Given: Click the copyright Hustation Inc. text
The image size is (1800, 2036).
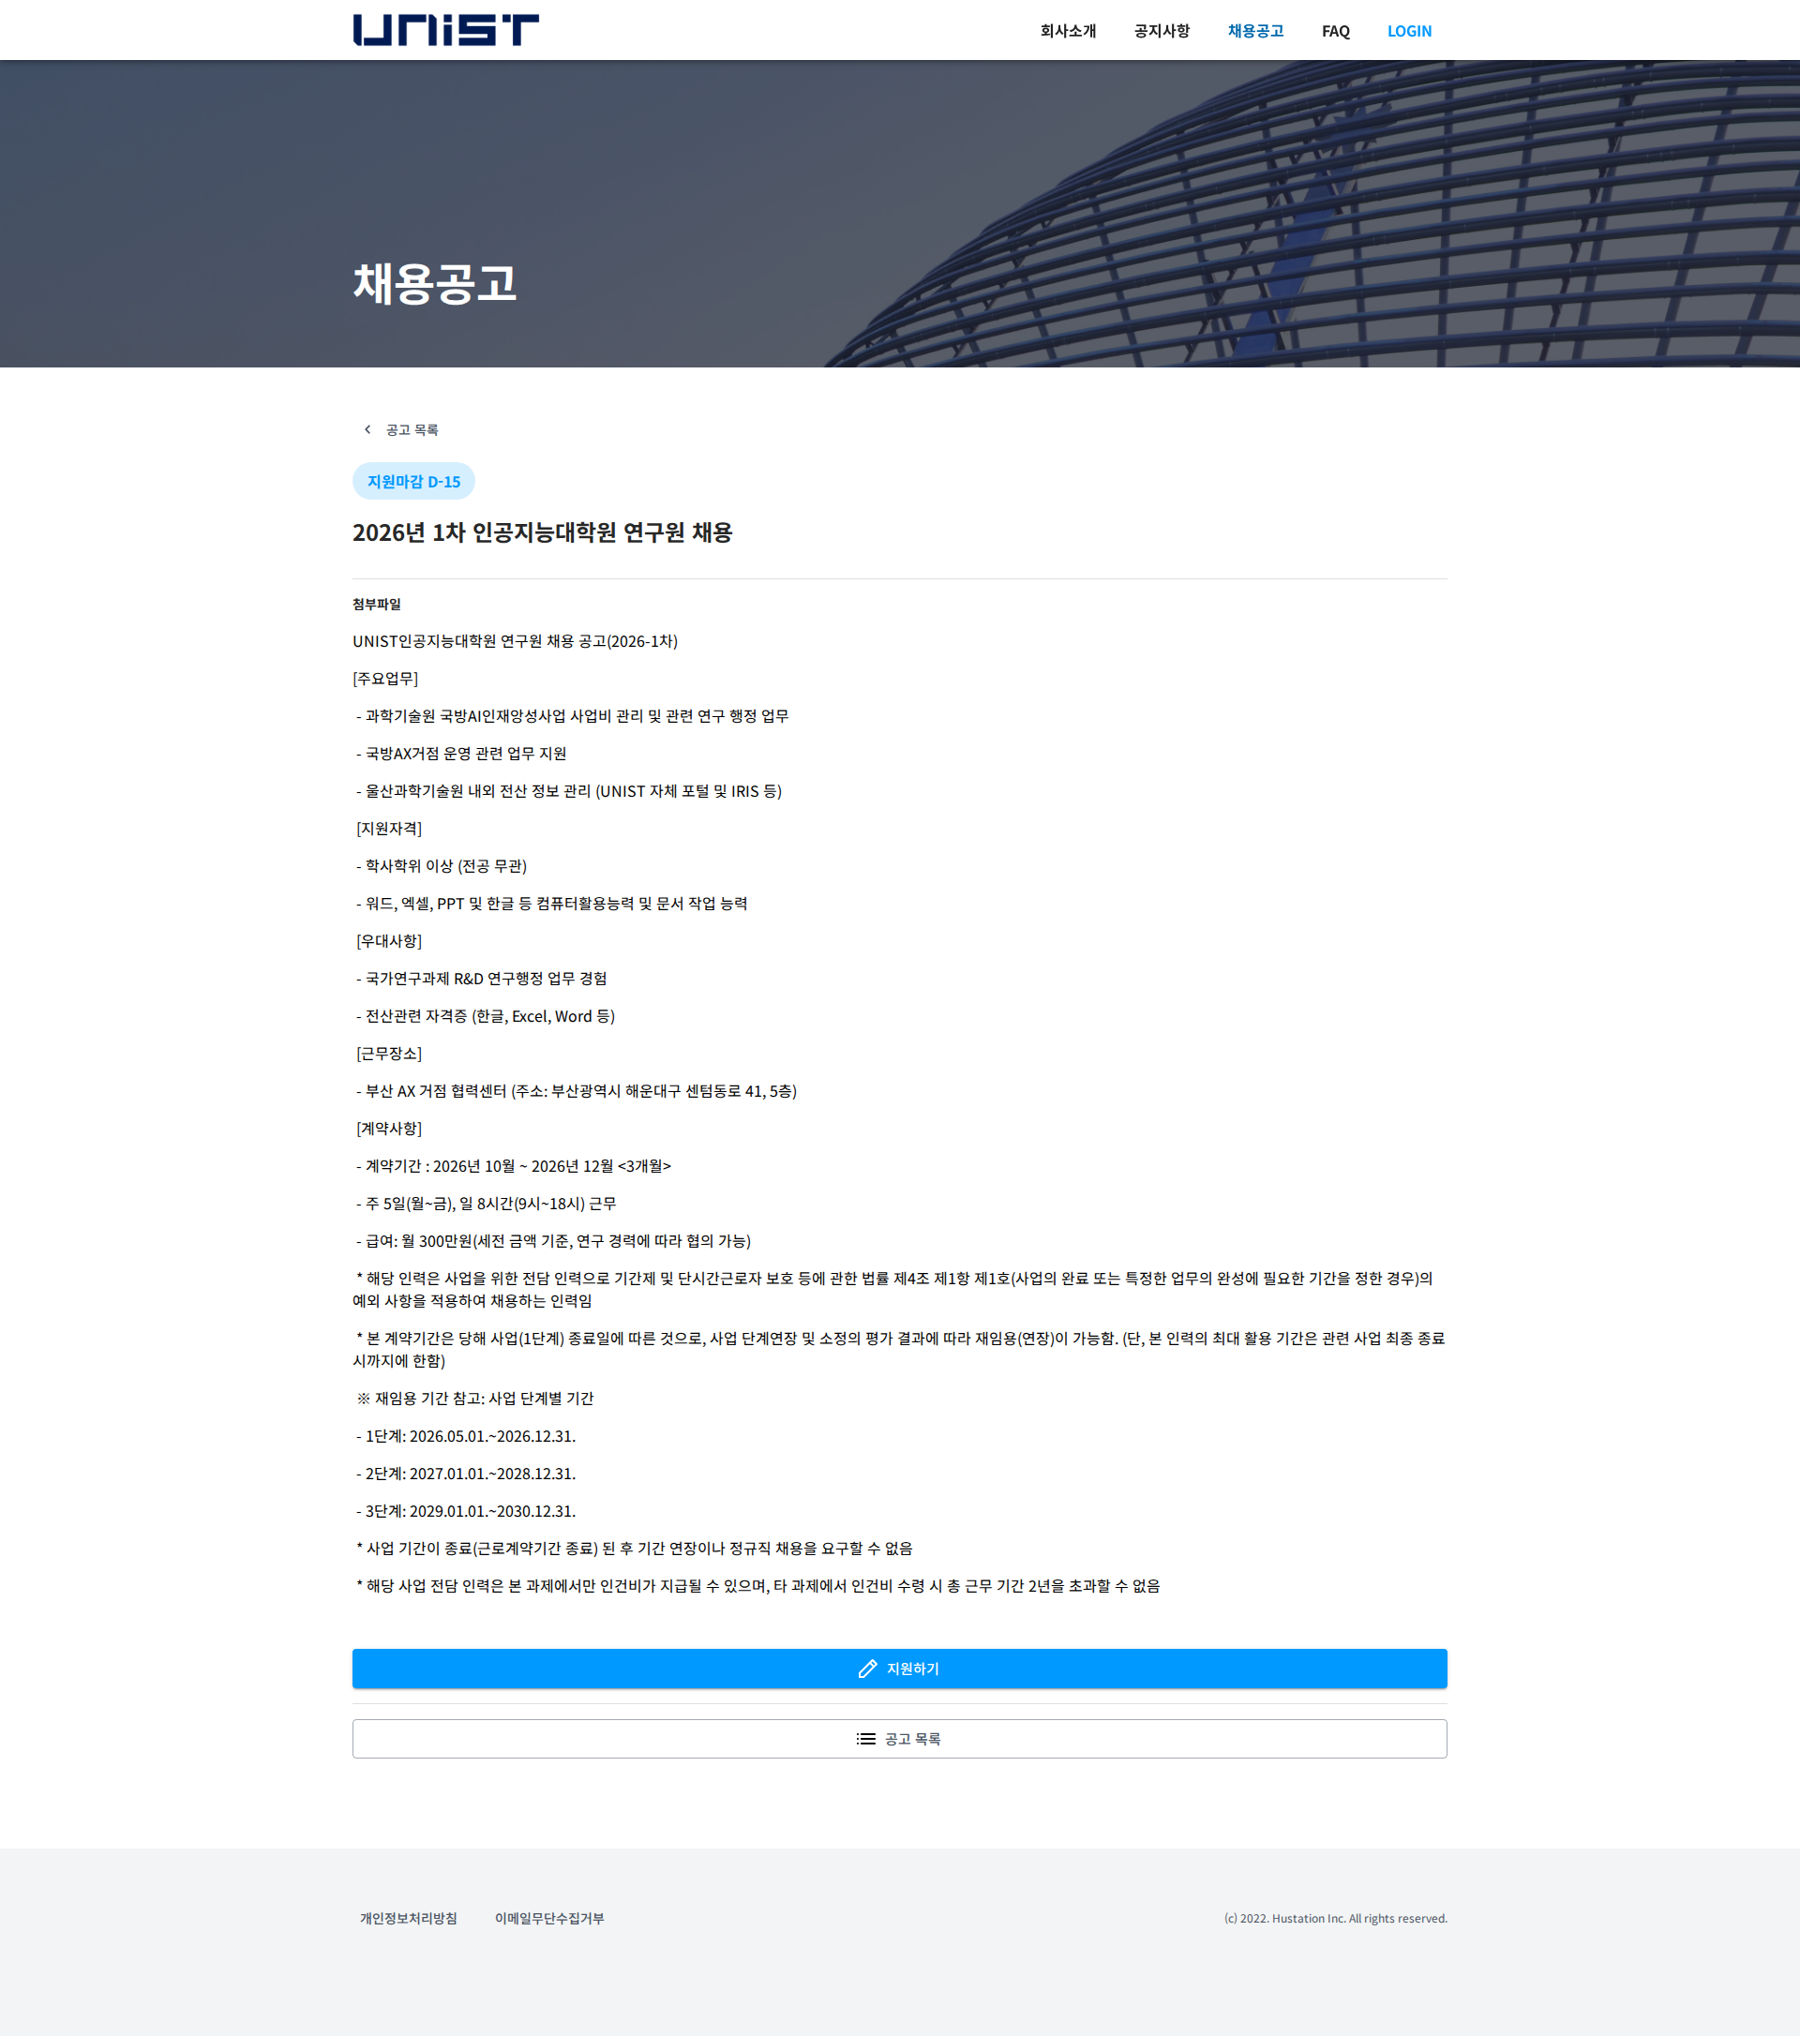Looking at the screenshot, I should pyautogui.click(x=1335, y=1919).
